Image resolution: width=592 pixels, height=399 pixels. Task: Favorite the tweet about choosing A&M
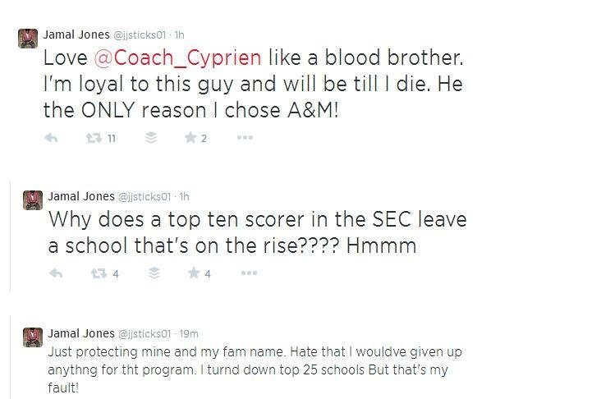tap(190, 139)
